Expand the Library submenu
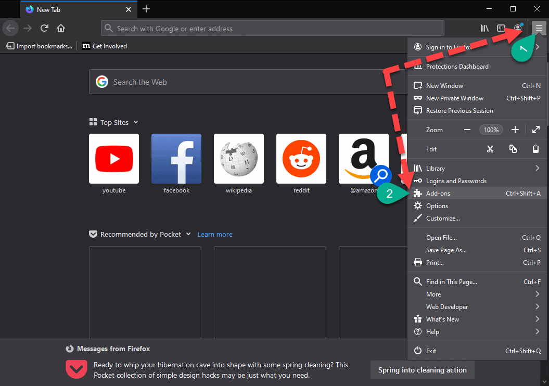This screenshot has width=549, height=386. point(477,169)
